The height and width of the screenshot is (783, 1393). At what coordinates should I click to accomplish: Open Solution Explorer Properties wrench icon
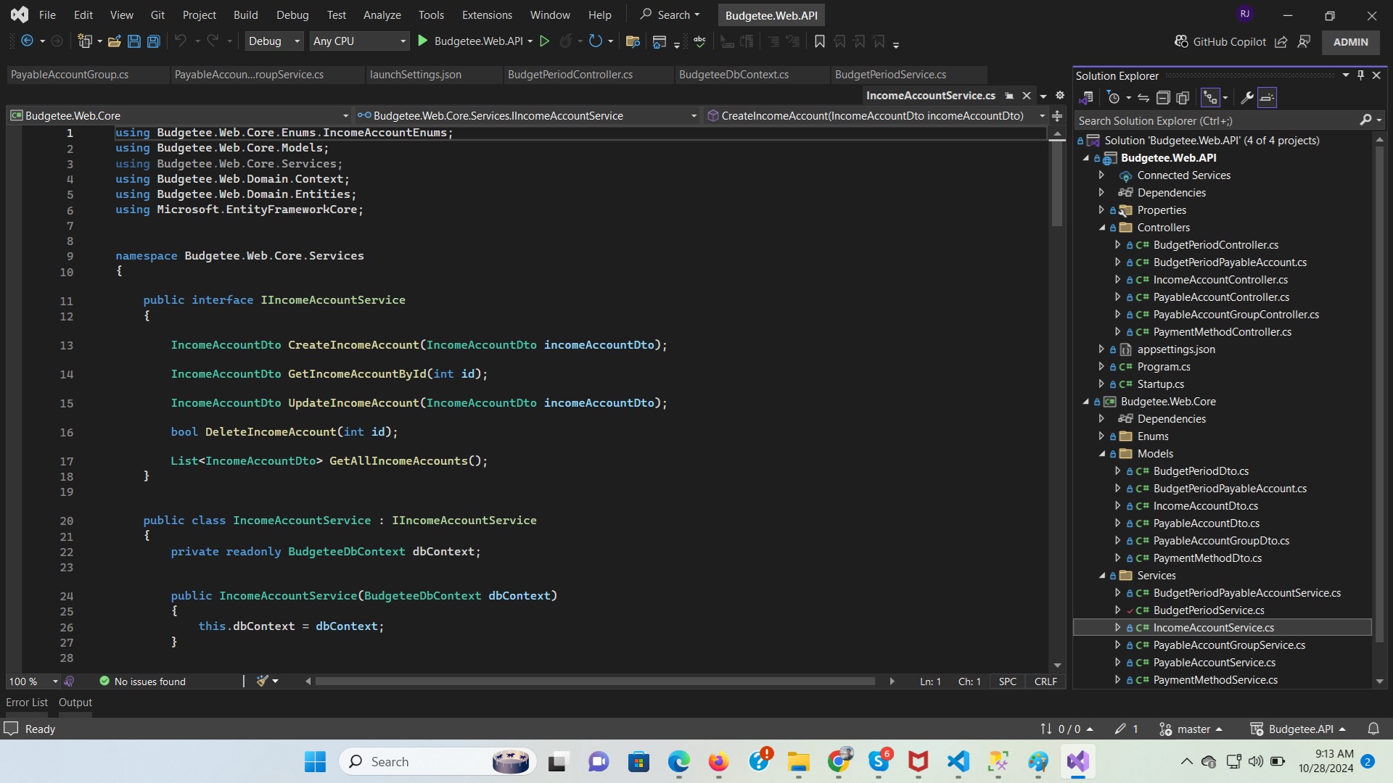1247,98
